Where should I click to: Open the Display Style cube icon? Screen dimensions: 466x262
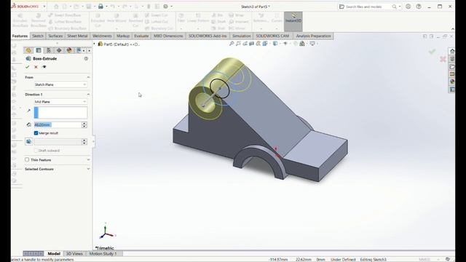pos(275,44)
